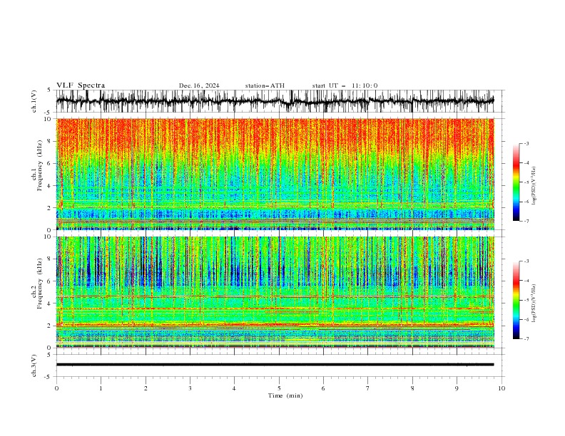Click the "3" minute tick on Time axis
Screen dimensions: 565x436
click(190, 388)
